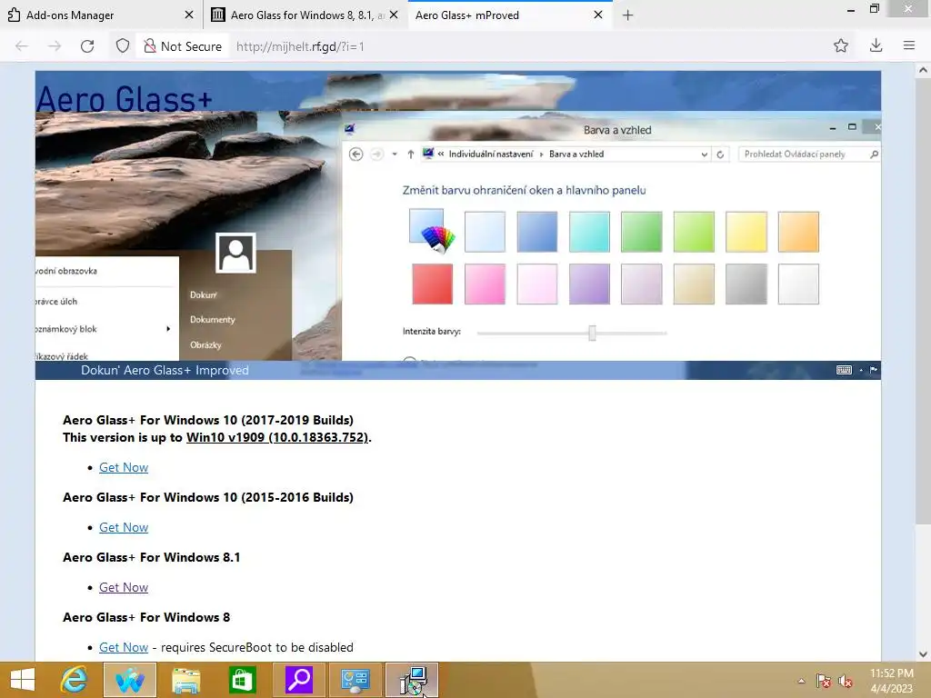
Task: Bookmark this page with the star icon
Action: coord(840,45)
